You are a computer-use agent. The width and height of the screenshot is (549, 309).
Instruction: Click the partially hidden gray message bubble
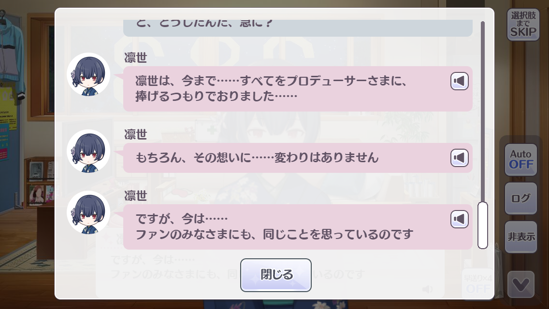298,28
